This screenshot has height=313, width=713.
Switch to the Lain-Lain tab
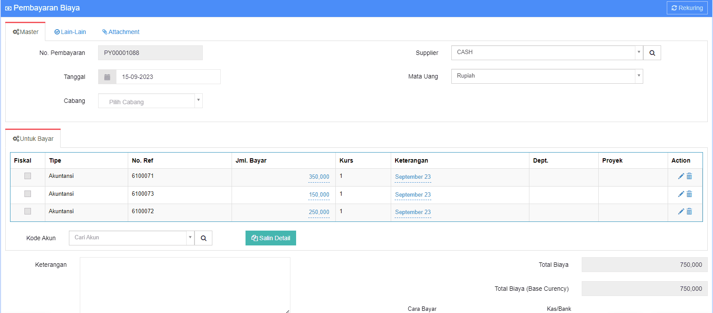tap(70, 32)
